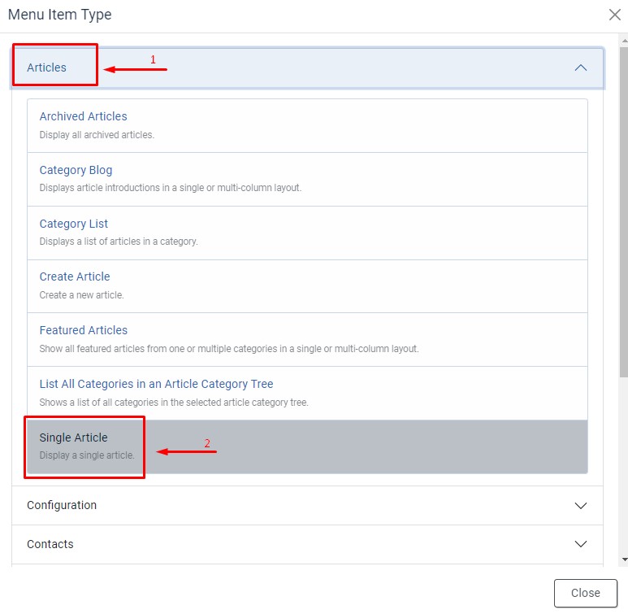Open the Configuration accordion header

coord(62,505)
